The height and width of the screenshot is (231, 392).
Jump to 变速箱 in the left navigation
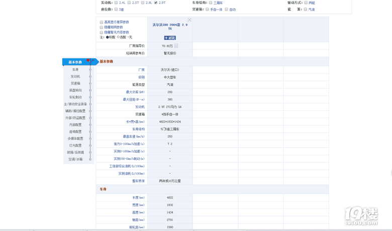coord(75,84)
